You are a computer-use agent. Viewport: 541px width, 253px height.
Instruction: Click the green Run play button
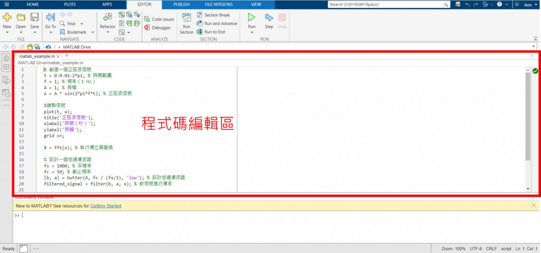(x=252, y=17)
